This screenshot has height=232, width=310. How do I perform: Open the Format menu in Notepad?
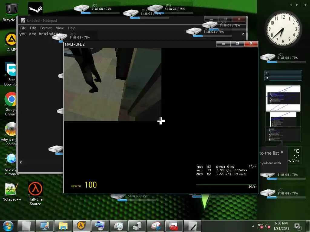tap(46, 28)
